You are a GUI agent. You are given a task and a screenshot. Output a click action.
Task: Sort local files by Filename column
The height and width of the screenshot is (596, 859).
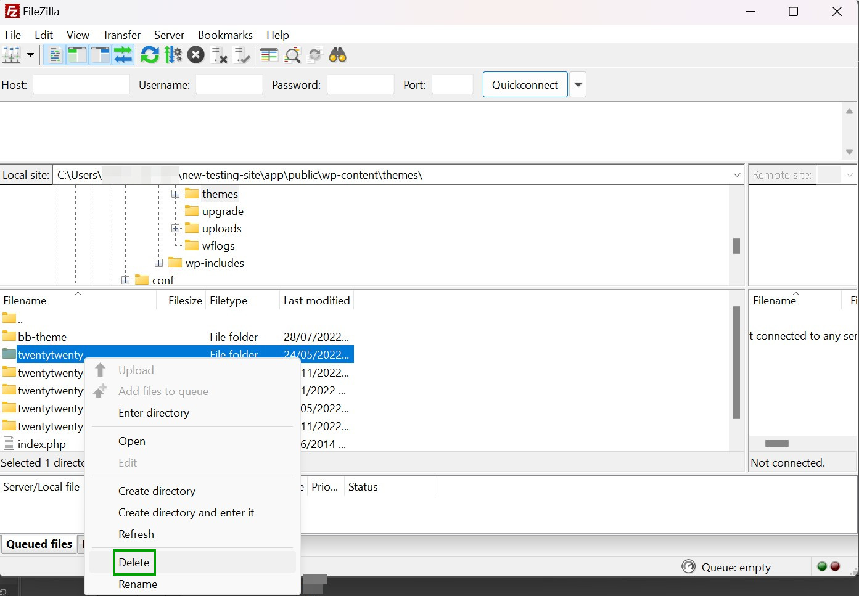[x=78, y=300]
